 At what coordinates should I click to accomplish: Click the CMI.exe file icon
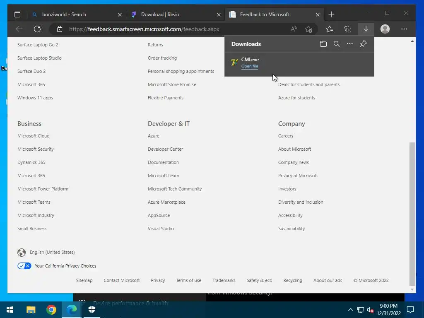[x=234, y=63]
